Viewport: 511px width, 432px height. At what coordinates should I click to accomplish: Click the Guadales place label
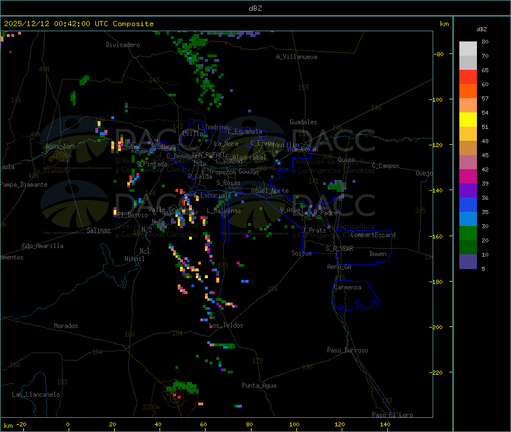[303, 122]
